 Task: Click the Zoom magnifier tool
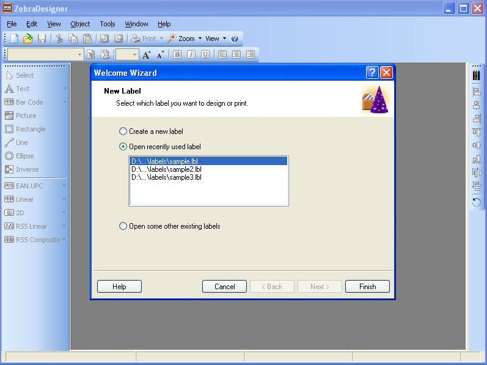pyautogui.click(x=181, y=39)
